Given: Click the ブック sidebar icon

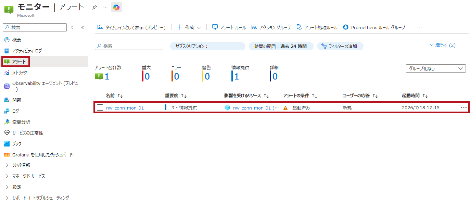Looking at the screenshot, I should click(x=7, y=144).
